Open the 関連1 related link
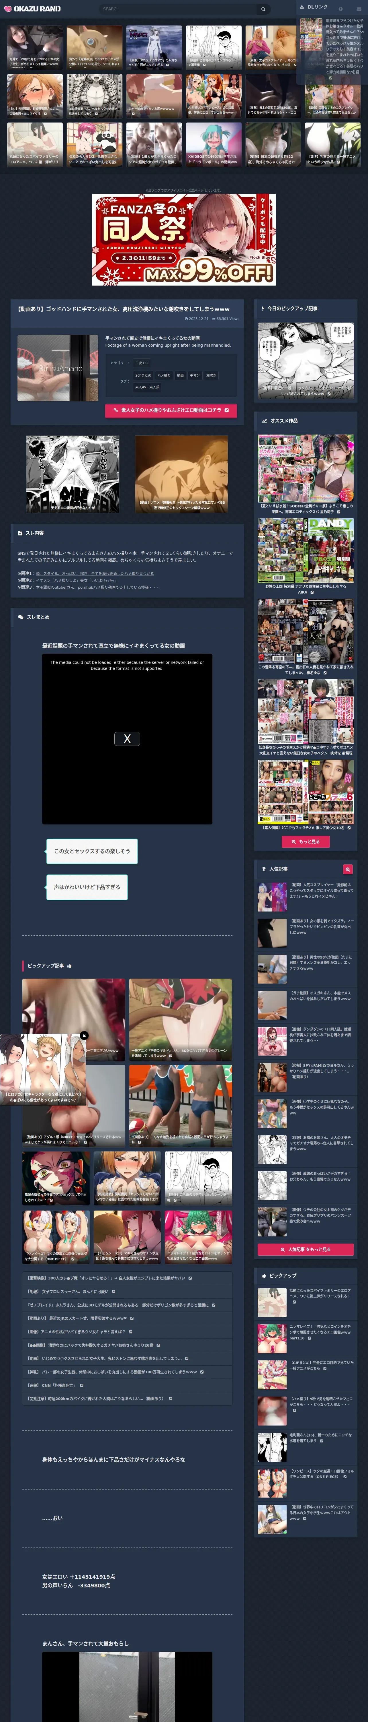Screen dimensions: 368x1722 (95, 573)
